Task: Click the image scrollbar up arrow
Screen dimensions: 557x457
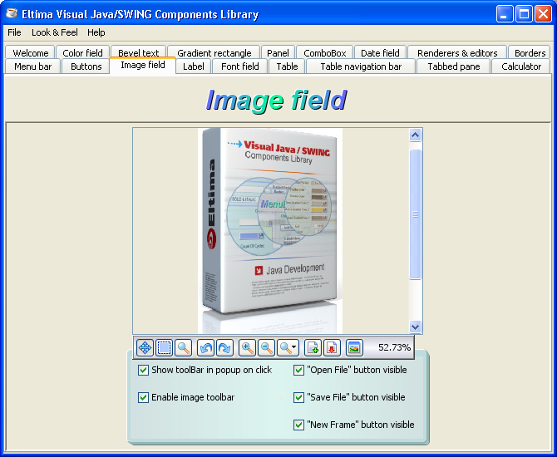Action: coord(416,135)
